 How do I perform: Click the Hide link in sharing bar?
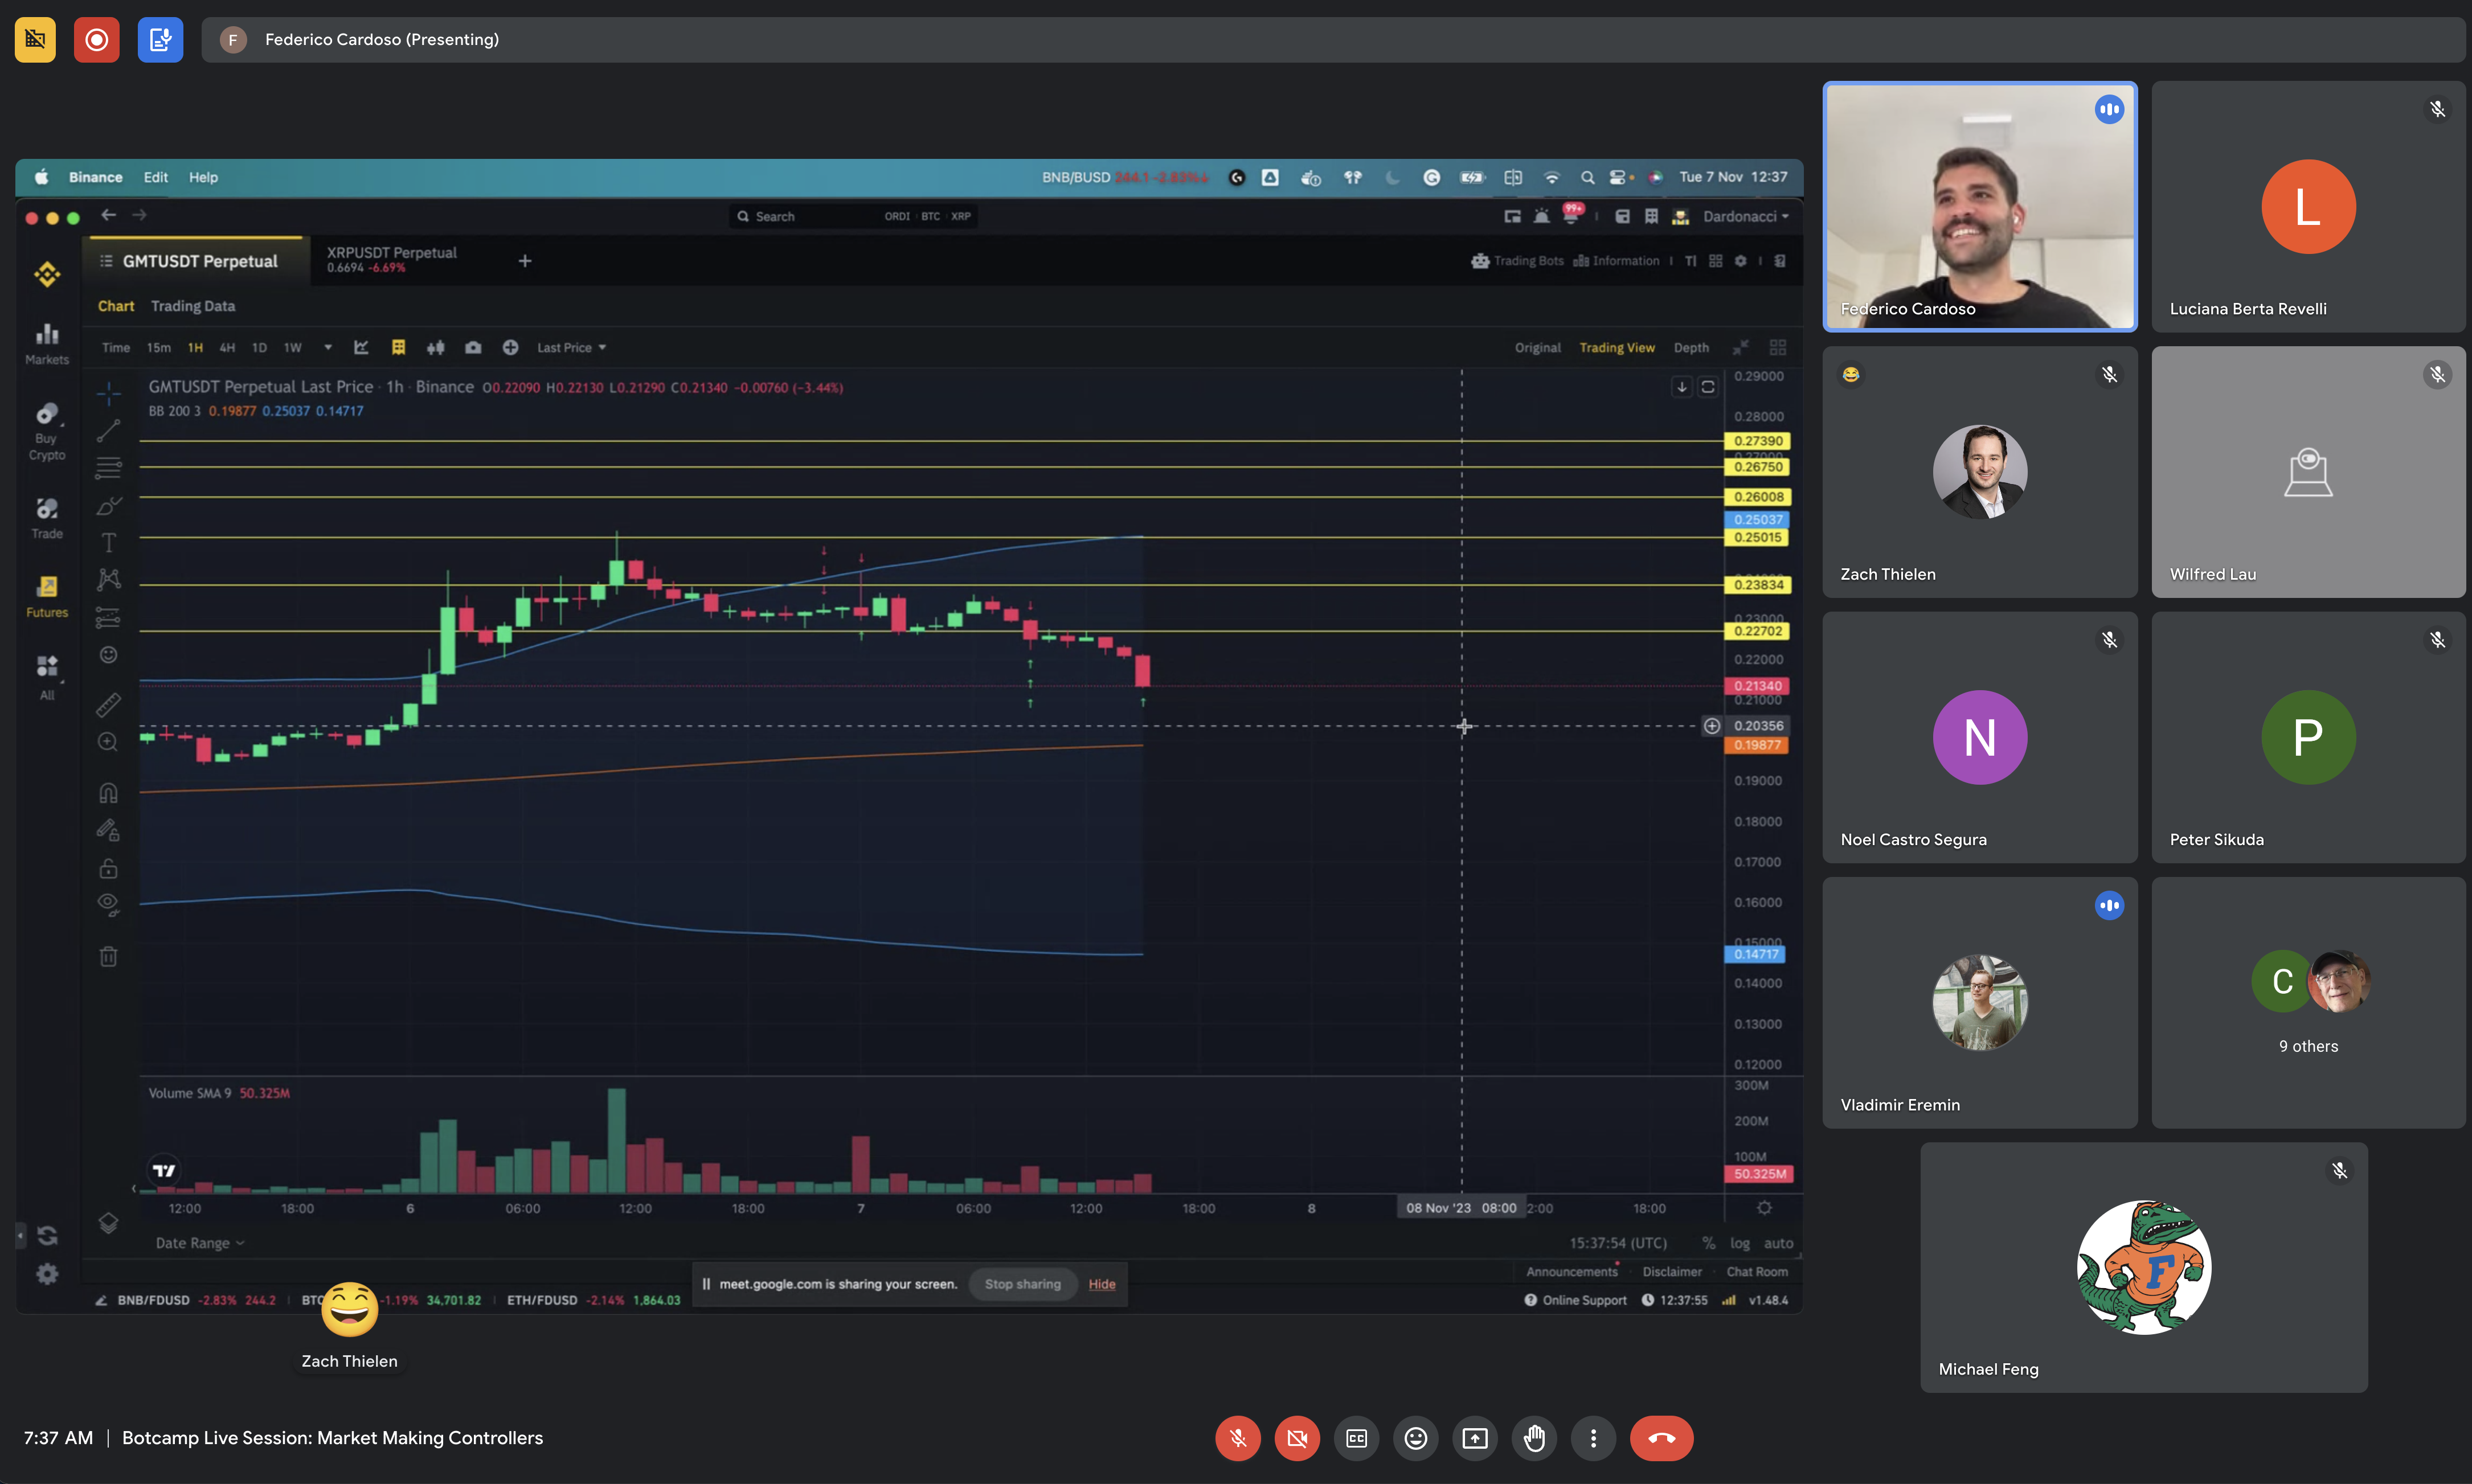tap(1101, 1284)
